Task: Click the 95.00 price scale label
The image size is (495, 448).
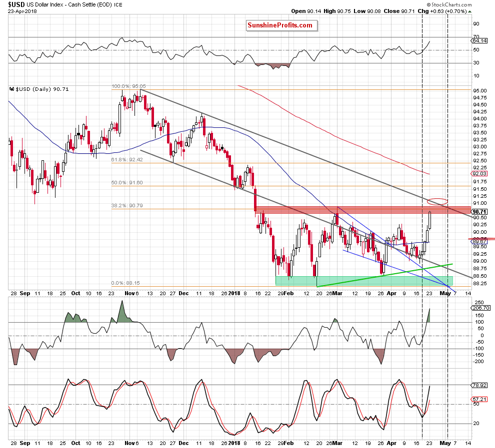Action: point(480,91)
